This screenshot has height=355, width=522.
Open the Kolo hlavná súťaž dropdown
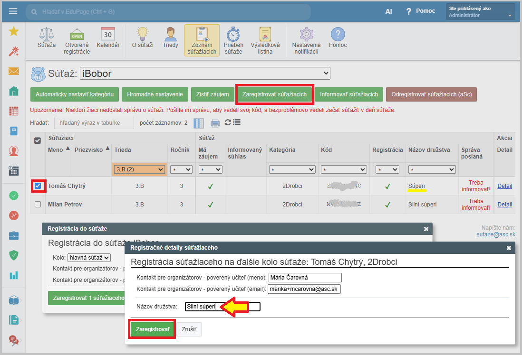point(89,258)
